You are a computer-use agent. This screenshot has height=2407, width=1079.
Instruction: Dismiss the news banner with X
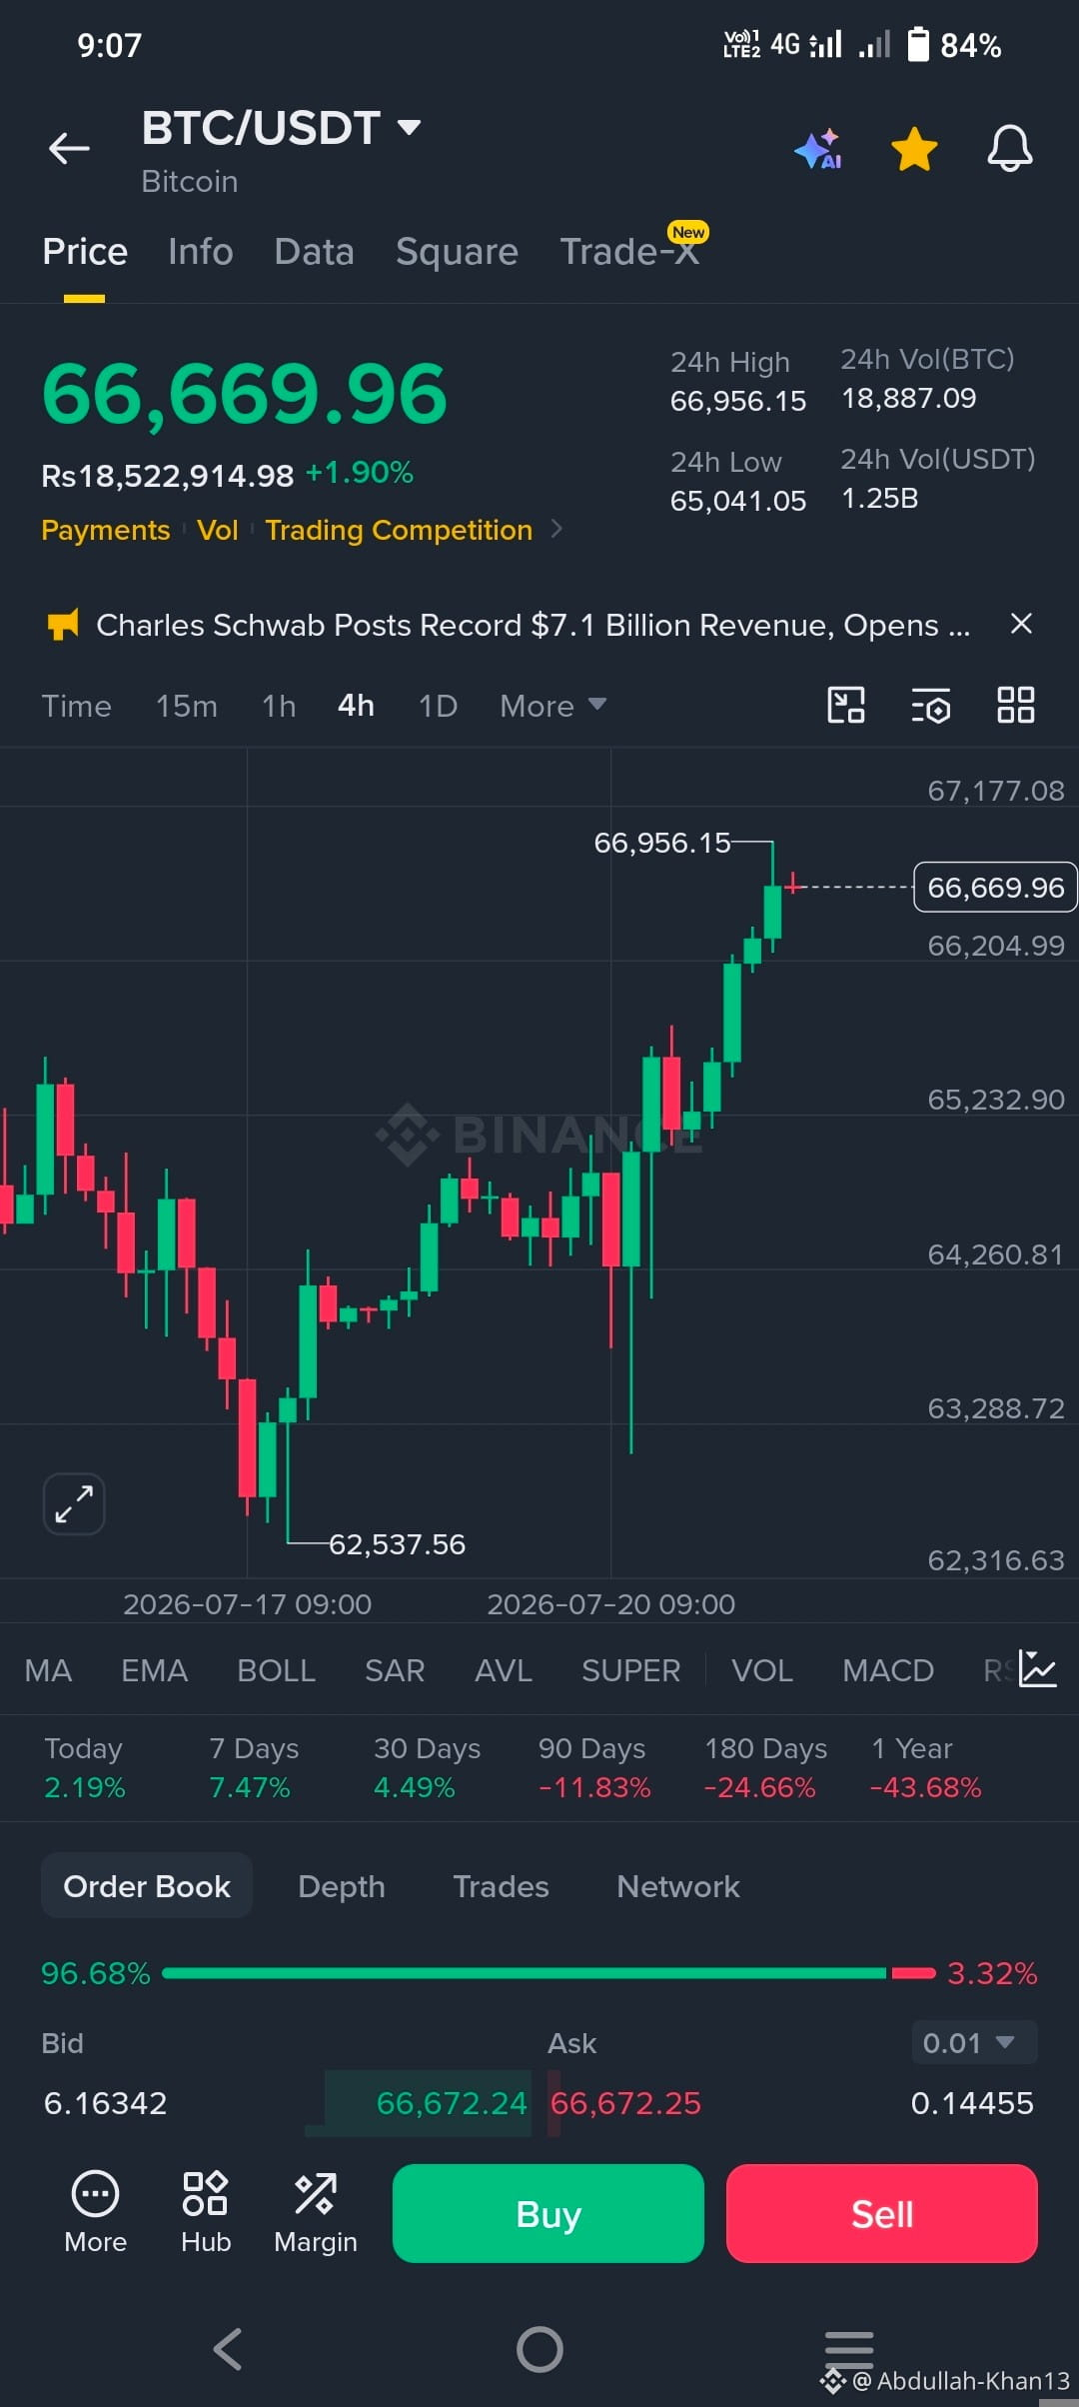click(x=1021, y=624)
